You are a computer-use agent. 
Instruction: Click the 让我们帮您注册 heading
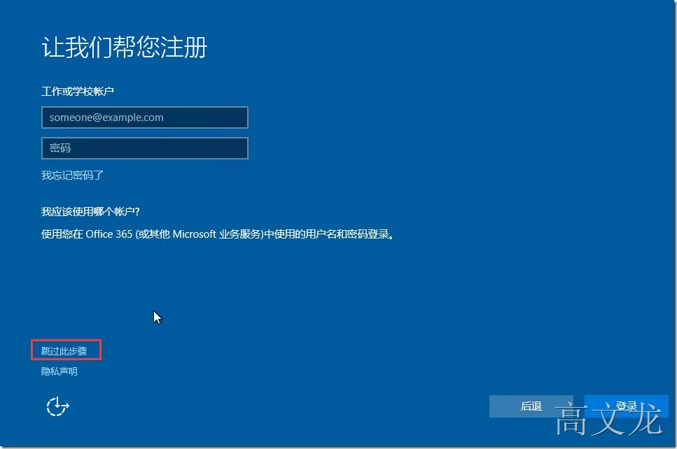125,47
